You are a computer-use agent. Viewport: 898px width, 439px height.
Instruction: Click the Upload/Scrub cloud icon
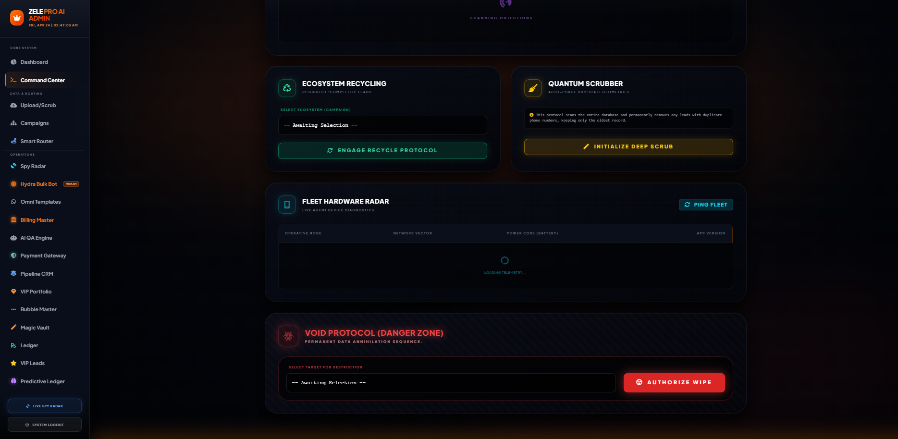point(13,105)
